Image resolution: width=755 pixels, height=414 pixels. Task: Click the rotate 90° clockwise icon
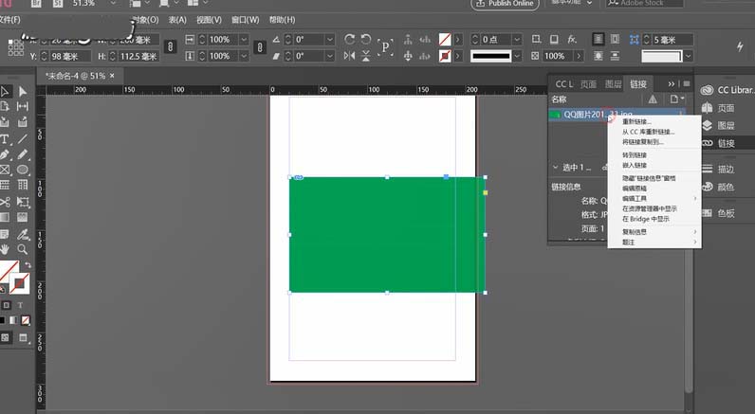point(350,40)
